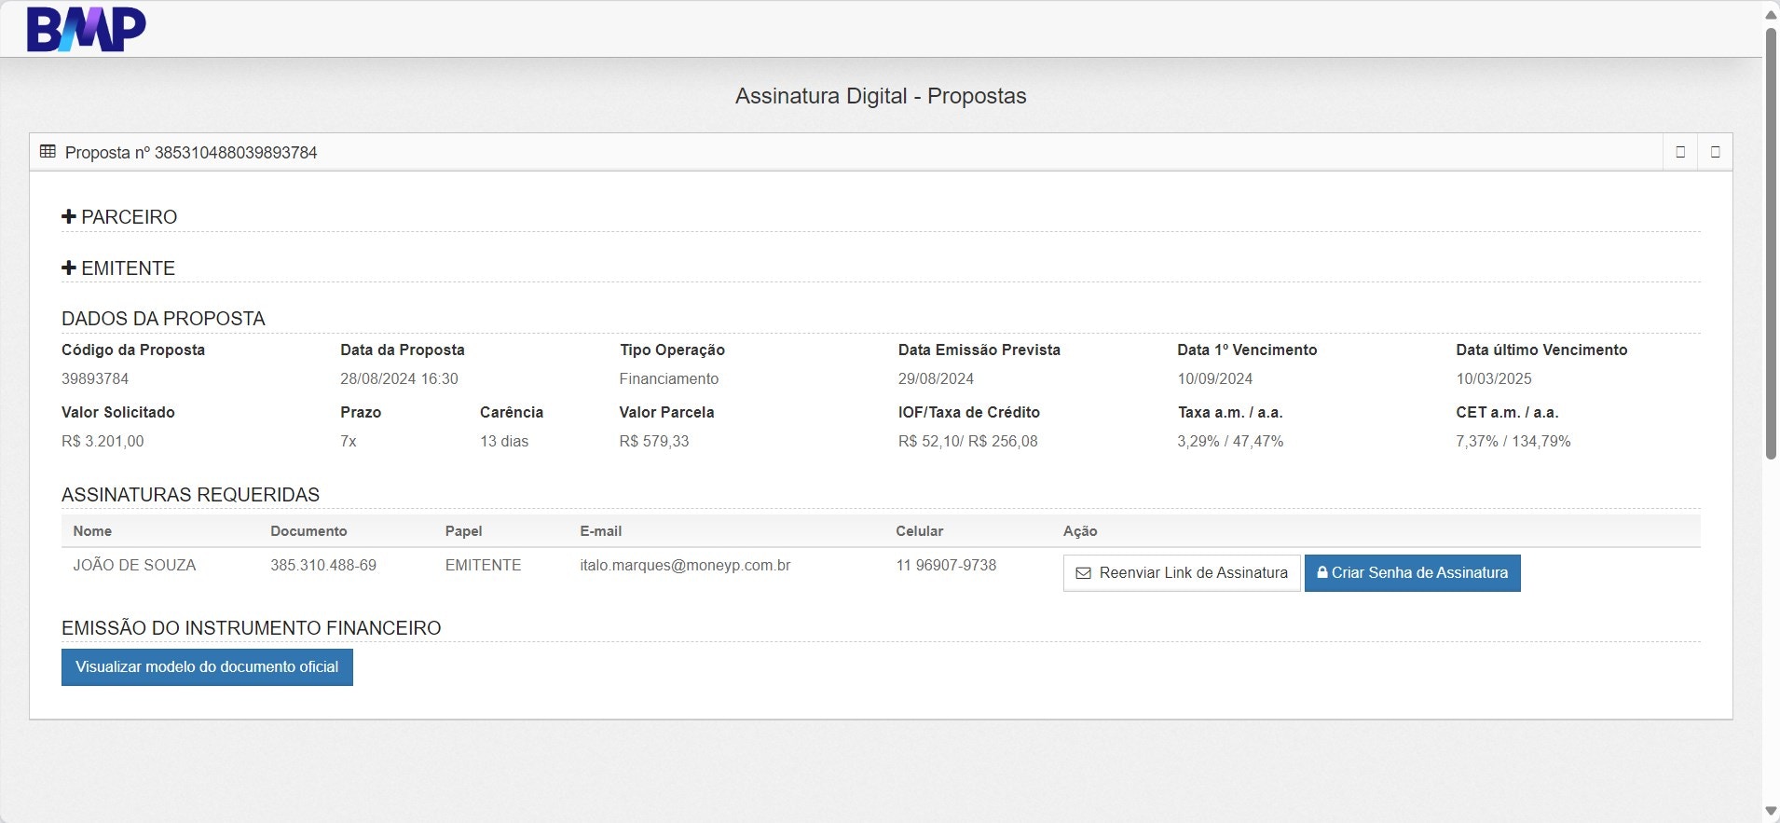Select the JOÃO DE SOUZA signer name
1780x823 pixels.
point(134,565)
